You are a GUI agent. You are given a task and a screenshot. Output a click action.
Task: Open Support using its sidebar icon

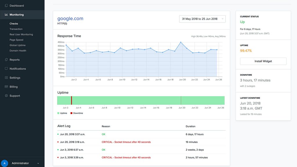(x=6, y=95)
